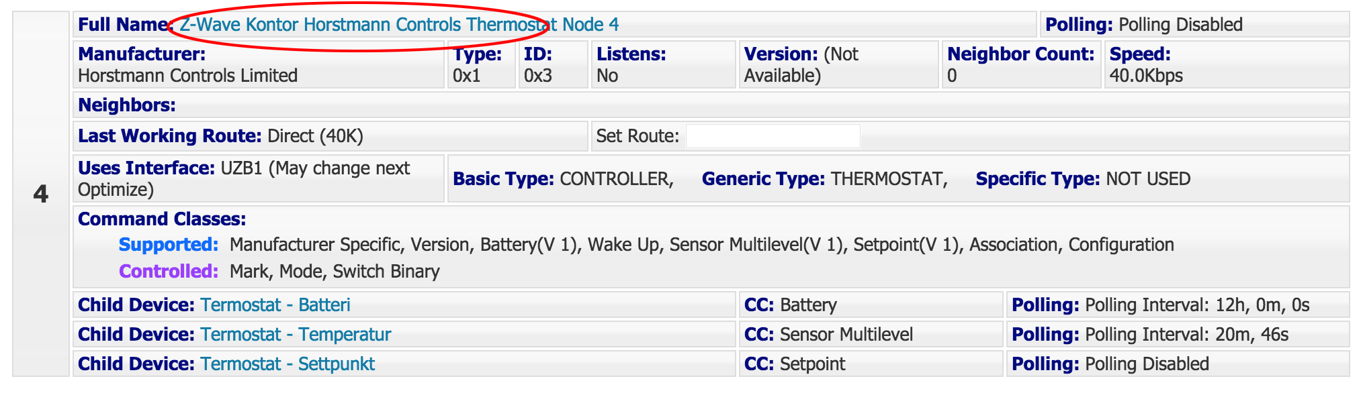Click the Manufacturer Horstmann Controls Limited cell

pos(259,64)
